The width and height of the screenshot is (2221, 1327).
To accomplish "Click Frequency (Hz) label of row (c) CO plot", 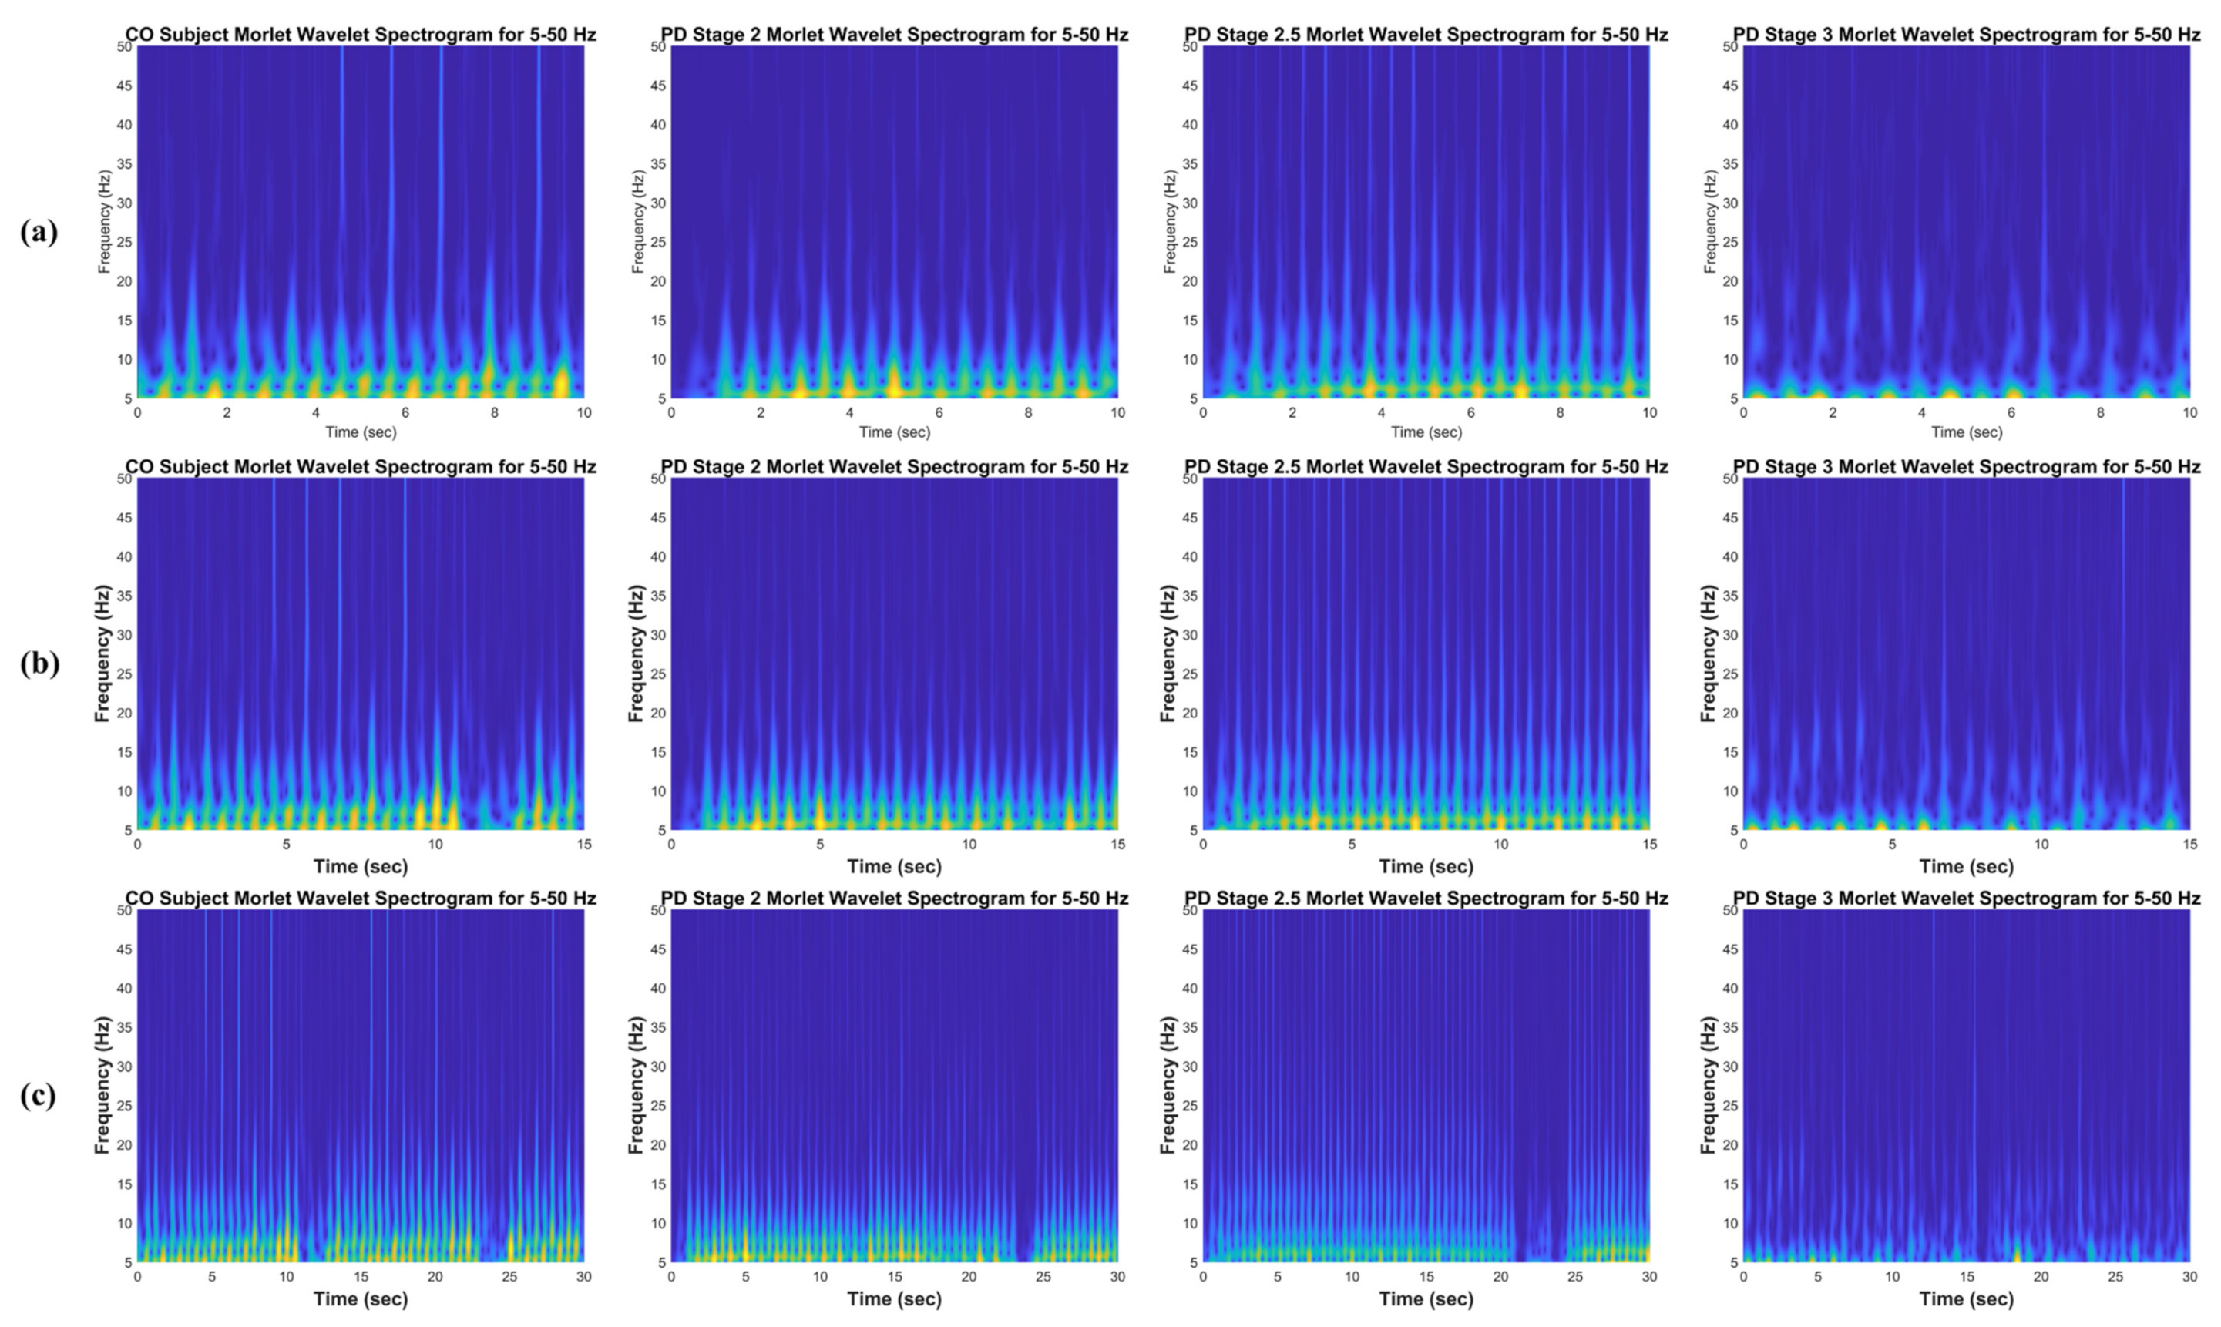I will pyautogui.click(x=102, y=1085).
